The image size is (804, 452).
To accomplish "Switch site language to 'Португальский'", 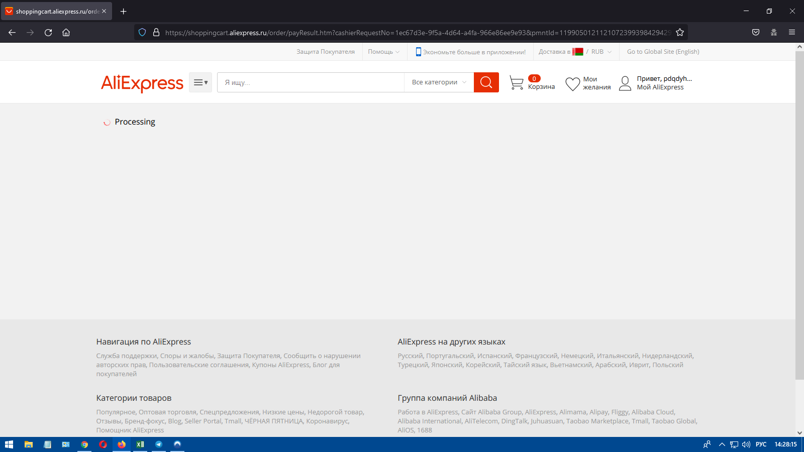I will click(450, 356).
